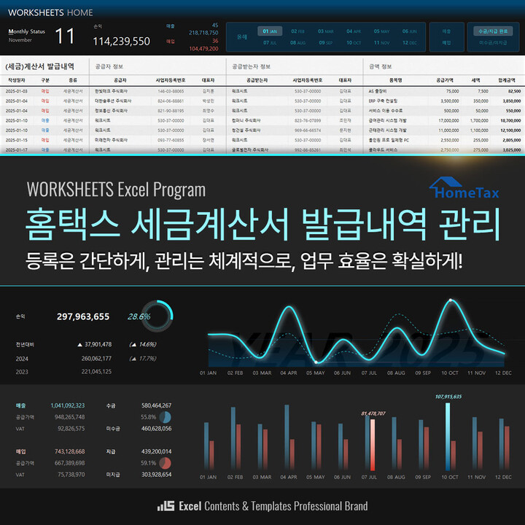This screenshot has width=525, height=525.
Task: Click the highlighted red 07 JUL bar
Action: coord(373,445)
